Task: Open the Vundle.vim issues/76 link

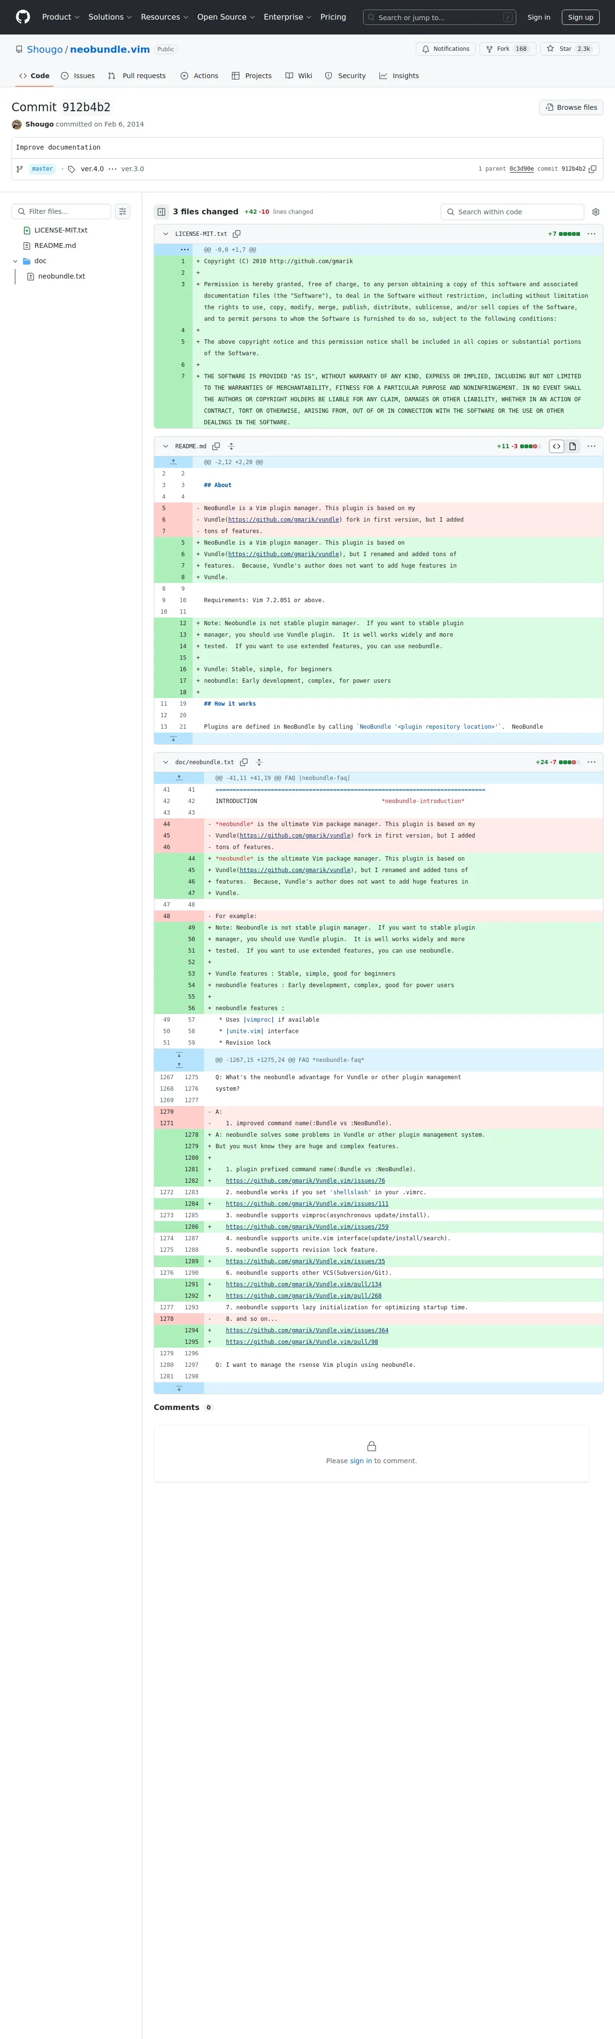Action: (305, 1181)
